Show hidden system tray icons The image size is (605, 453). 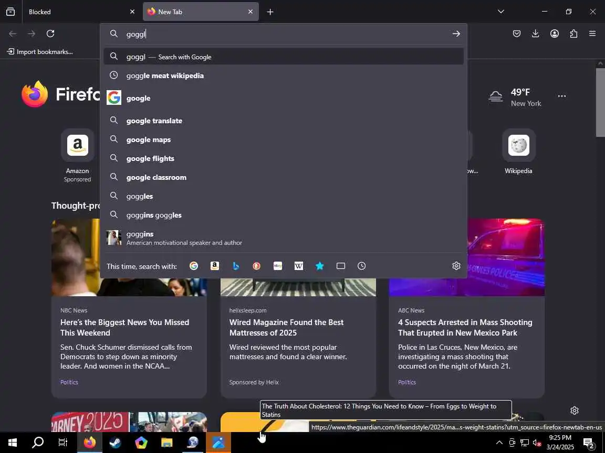(x=499, y=443)
